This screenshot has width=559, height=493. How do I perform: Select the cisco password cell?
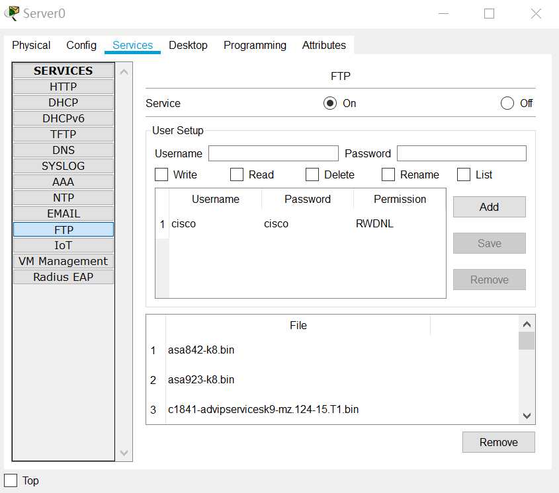[x=308, y=224]
